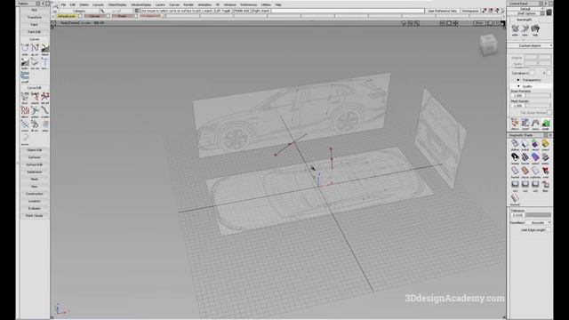Click first tool icon in Curve Edit section
The height and width of the screenshot is (320, 569).
[x=25, y=97]
